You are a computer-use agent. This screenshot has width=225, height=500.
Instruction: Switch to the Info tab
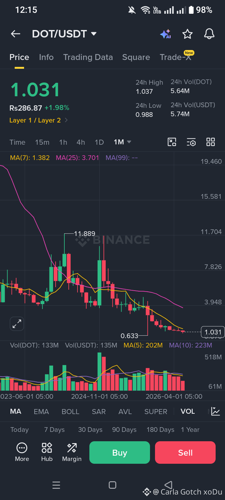click(x=46, y=57)
